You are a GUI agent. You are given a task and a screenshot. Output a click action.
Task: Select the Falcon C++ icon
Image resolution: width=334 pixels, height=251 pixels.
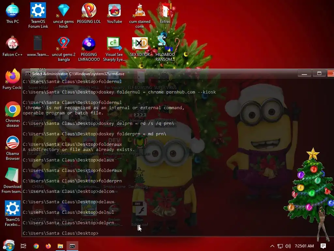click(x=12, y=46)
